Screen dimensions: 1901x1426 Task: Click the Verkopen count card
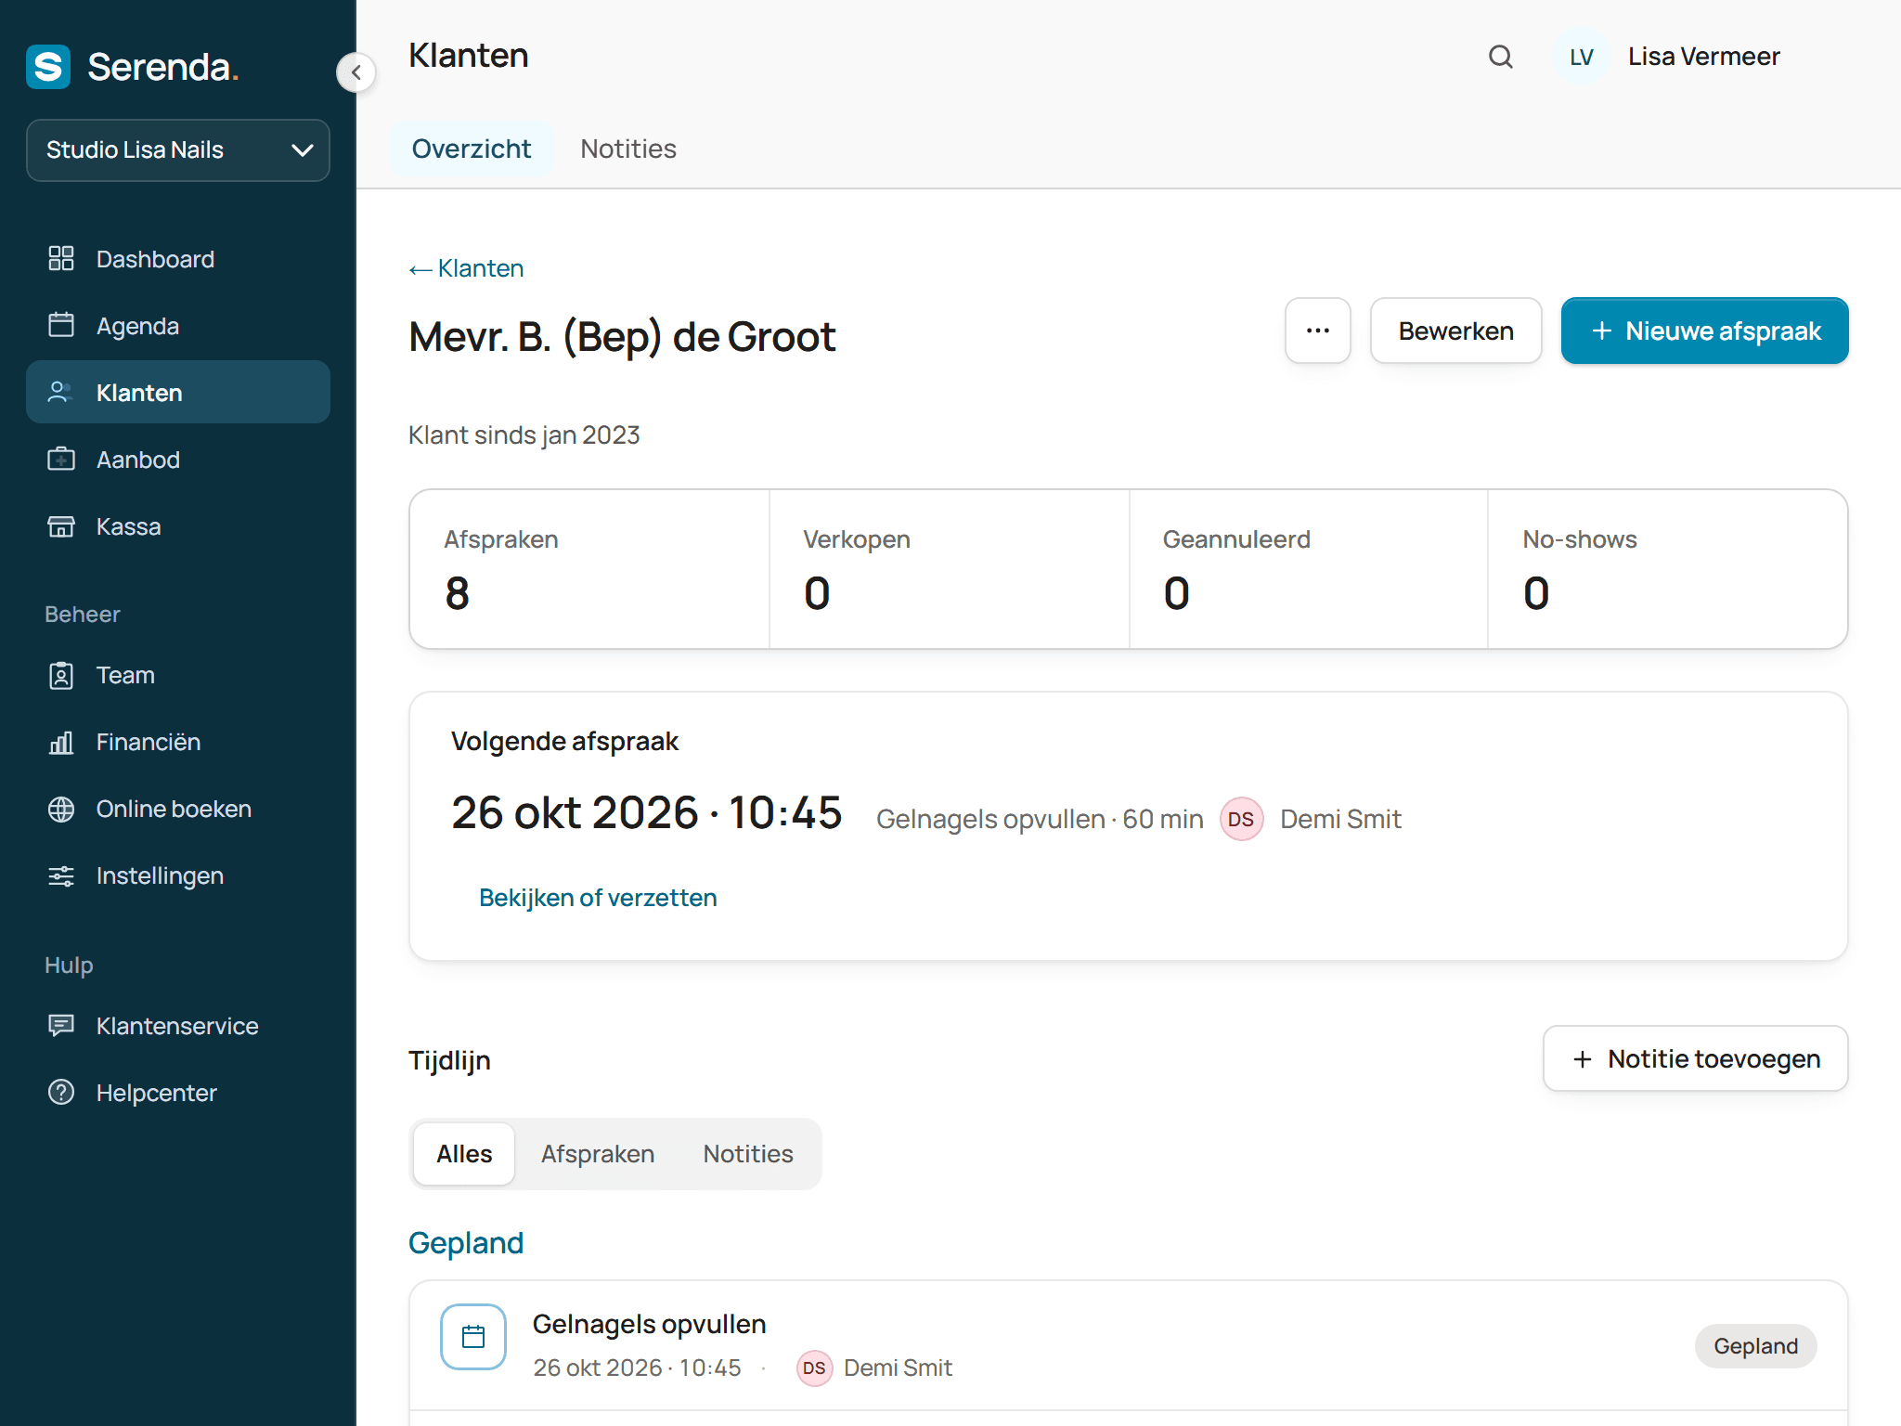click(x=950, y=569)
